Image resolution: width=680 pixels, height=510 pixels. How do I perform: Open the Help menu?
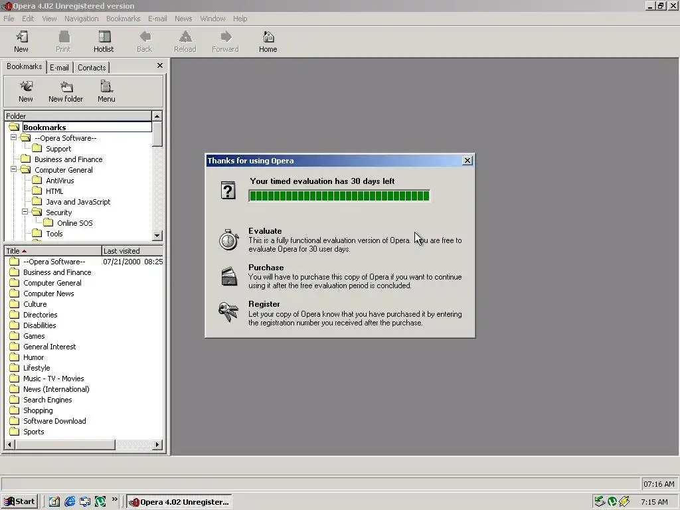[x=240, y=19]
